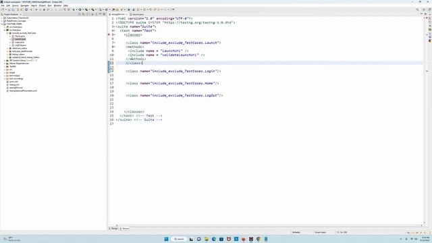Click the green Run toolbar button
This screenshot has height=243, width=432.
pyautogui.click(x=80, y=9)
